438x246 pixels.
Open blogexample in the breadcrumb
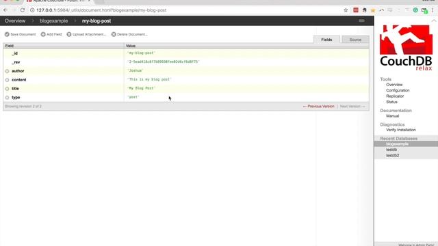53,21
